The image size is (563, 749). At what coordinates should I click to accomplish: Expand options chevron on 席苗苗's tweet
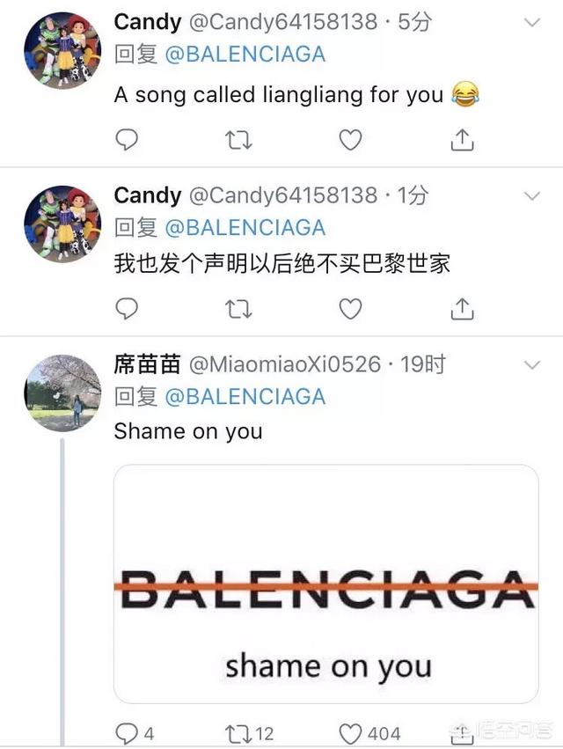[x=532, y=365]
